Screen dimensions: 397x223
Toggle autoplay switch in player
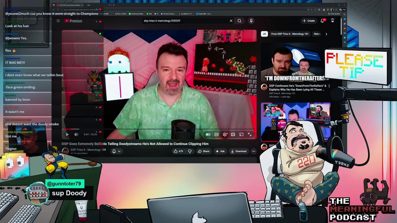click(x=208, y=134)
